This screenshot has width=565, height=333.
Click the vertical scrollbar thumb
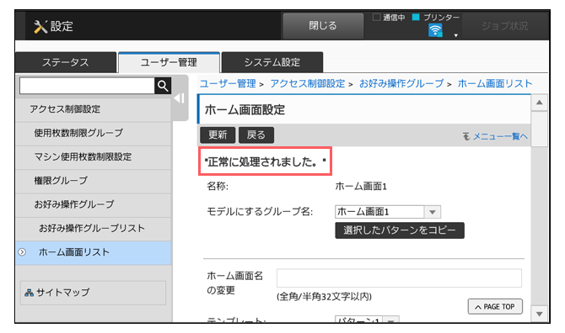[540, 129]
